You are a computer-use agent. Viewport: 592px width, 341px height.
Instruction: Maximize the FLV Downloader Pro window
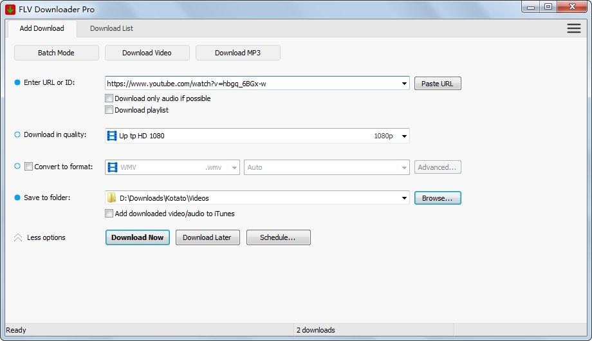pos(548,7)
